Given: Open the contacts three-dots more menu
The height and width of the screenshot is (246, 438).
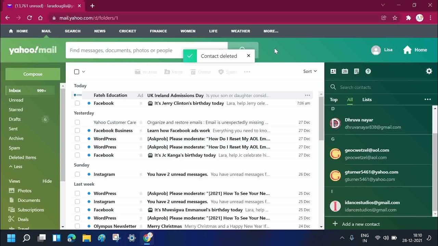Looking at the screenshot, I should click(x=428, y=99).
